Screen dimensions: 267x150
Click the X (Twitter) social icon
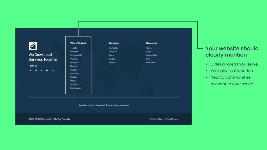pos(41,70)
